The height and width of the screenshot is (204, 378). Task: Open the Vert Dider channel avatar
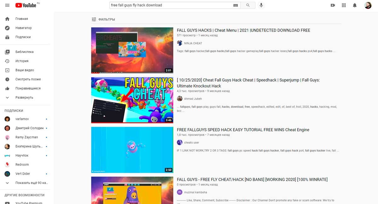click(8, 174)
